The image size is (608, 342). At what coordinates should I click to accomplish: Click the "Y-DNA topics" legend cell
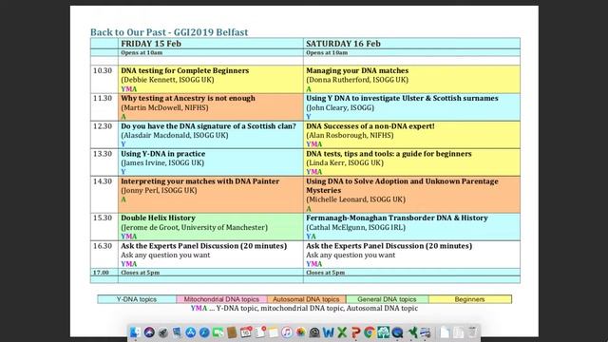click(x=137, y=299)
